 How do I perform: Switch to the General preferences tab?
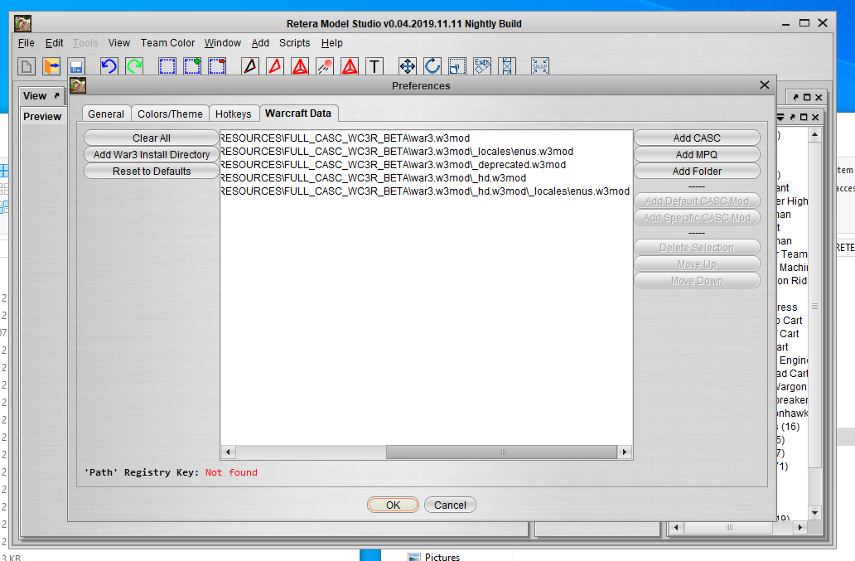(106, 114)
